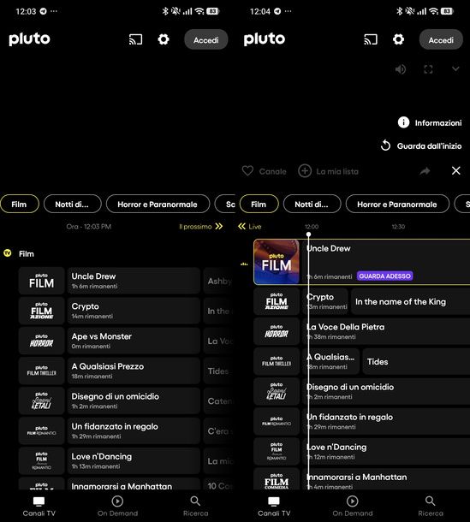
Task: Click Accedi button in right screen
Action: [x=441, y=39]
